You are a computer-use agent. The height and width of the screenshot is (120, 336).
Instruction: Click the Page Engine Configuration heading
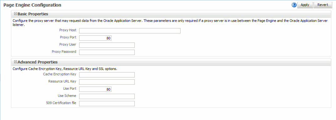point(32,5)
